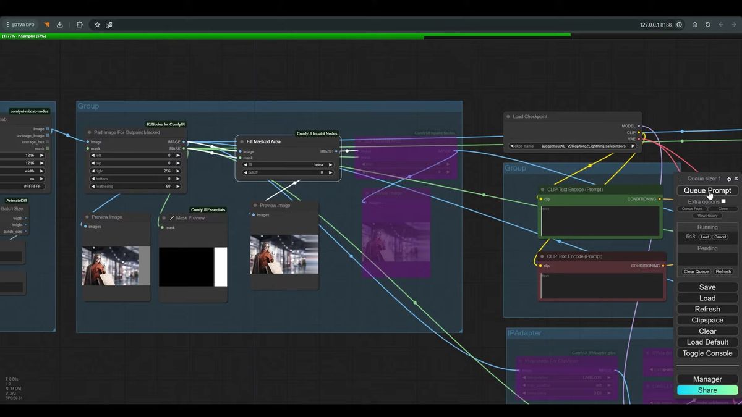
Task: Open the ComfyUI Manager
Action: coord(707,379)
